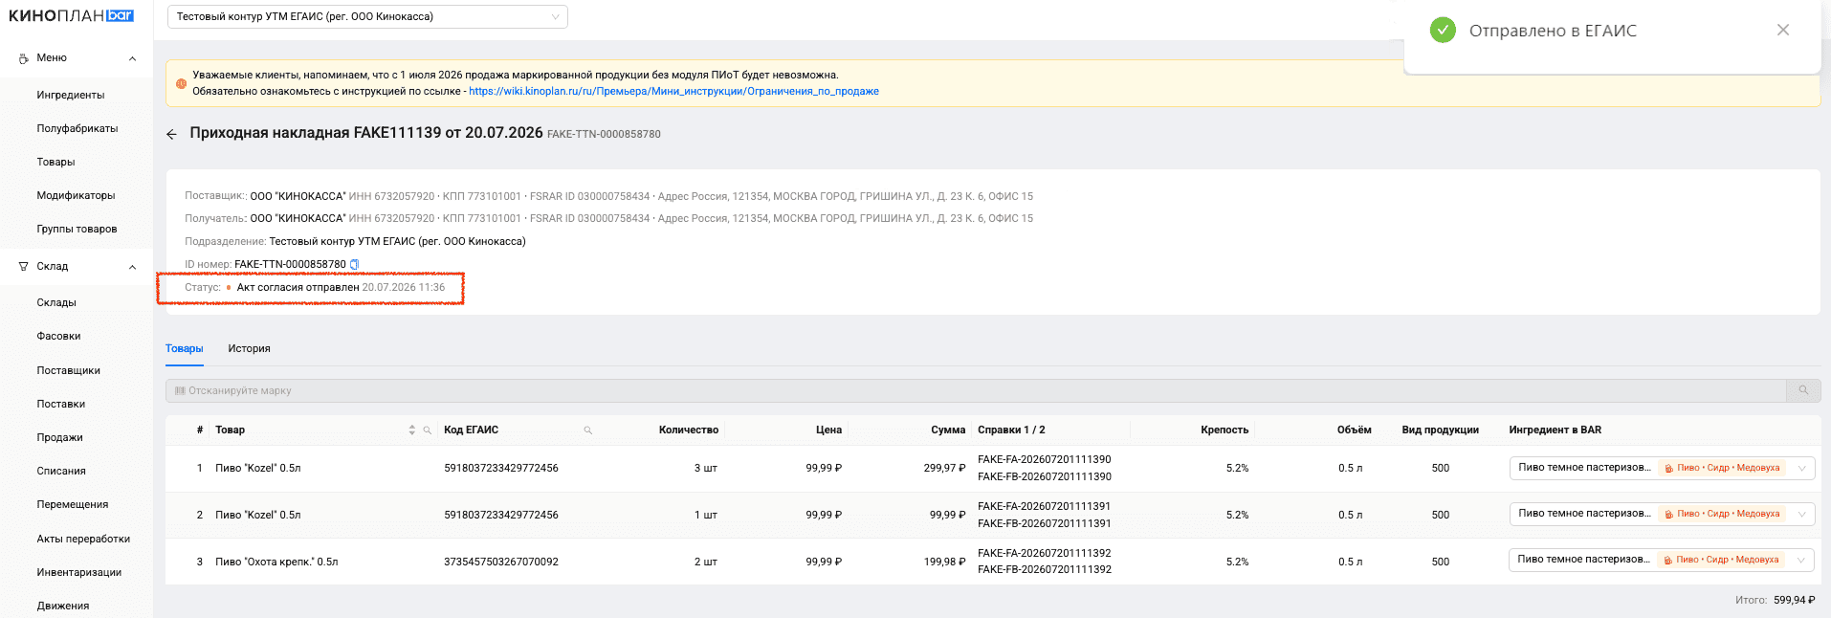Open Движения in the sidebar
The width and height of the screenshot is (1831, 618).
click(x=63, y=606)
